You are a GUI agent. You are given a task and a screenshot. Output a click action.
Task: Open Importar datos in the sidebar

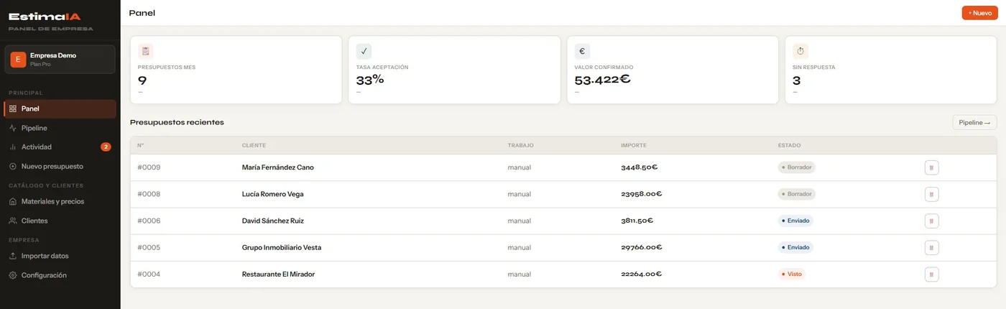click(60, 256)
